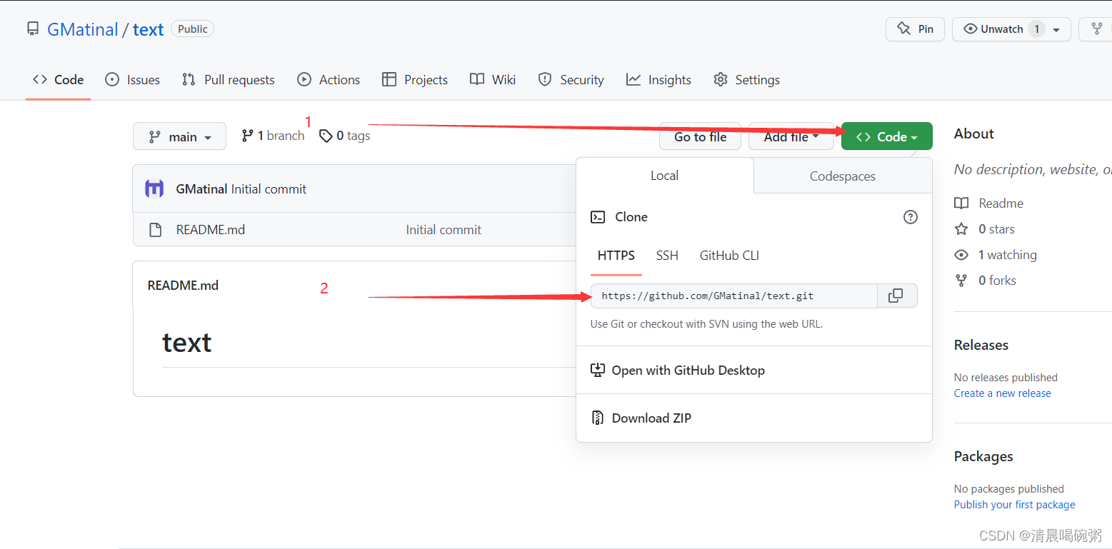The image size is (1112, 549).
Task: Open the main branch selector dropdown
Action: (179, 136)
